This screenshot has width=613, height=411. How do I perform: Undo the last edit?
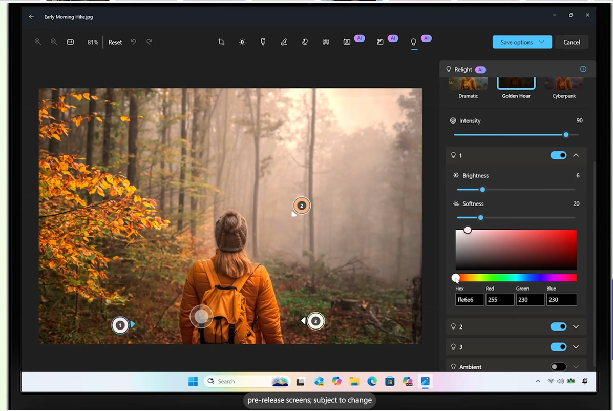[x=133, y=42]
